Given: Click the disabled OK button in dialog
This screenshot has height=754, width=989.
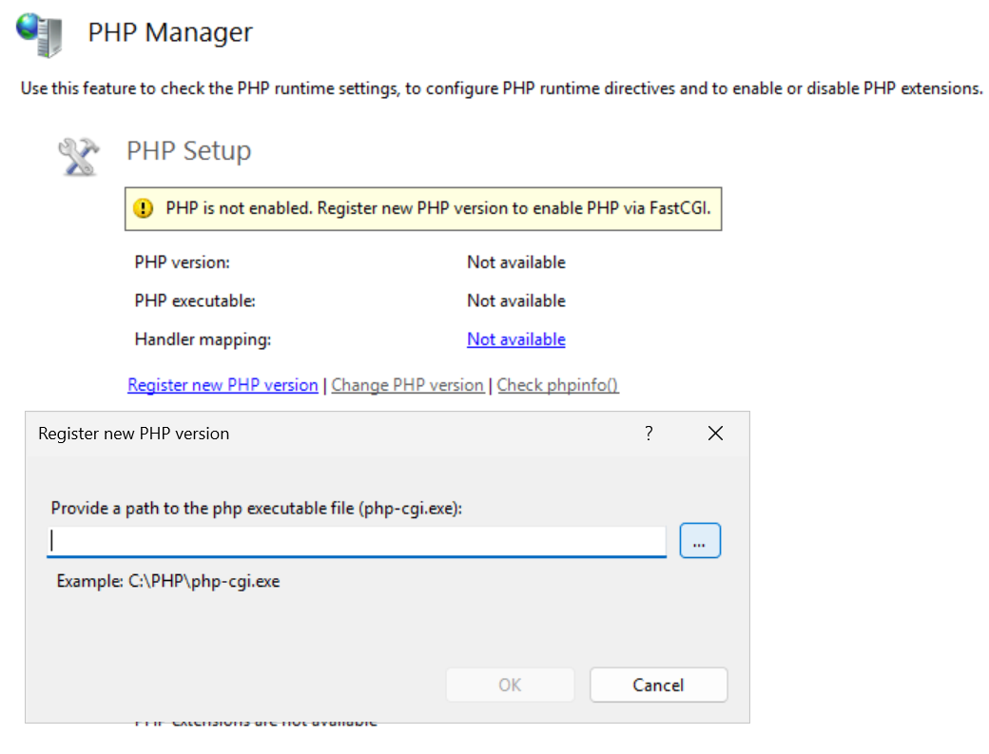Looking at the screenshot, I should point(510,685).
